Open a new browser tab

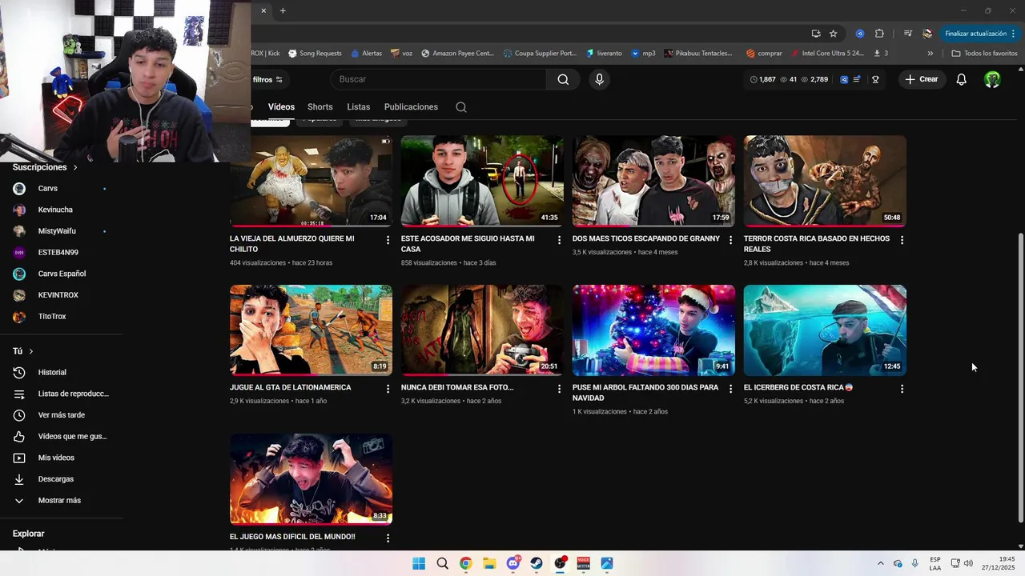click(x=283, y=10)
